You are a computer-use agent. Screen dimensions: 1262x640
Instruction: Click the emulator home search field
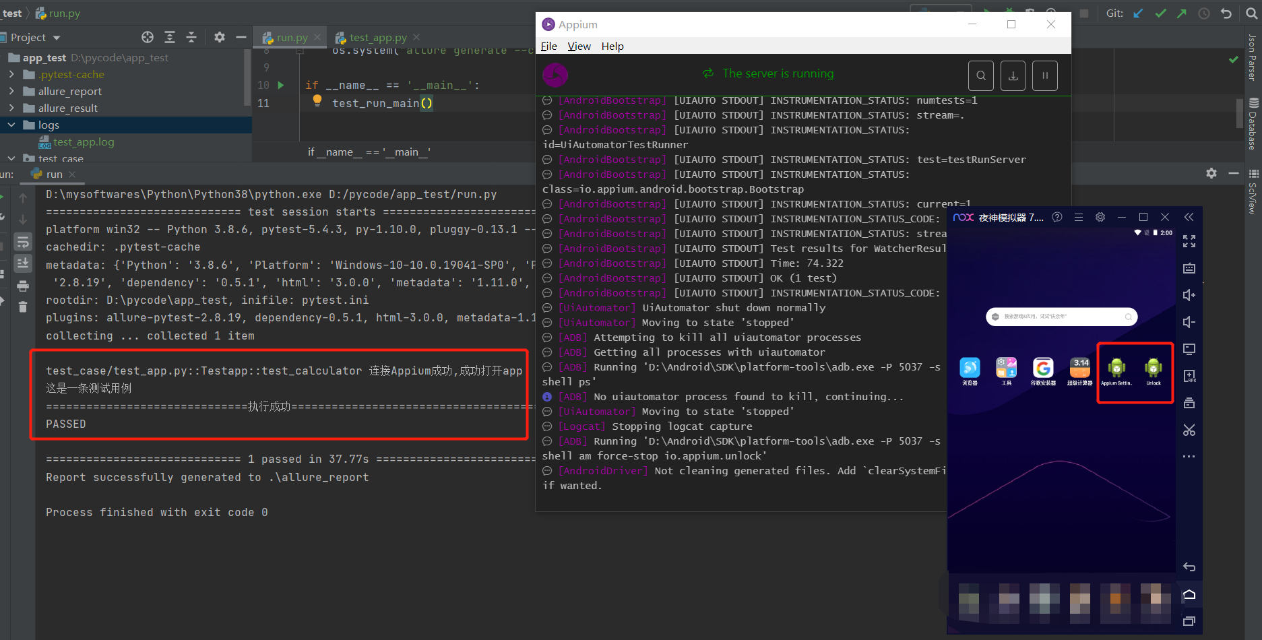click(x=1061, y=317)
